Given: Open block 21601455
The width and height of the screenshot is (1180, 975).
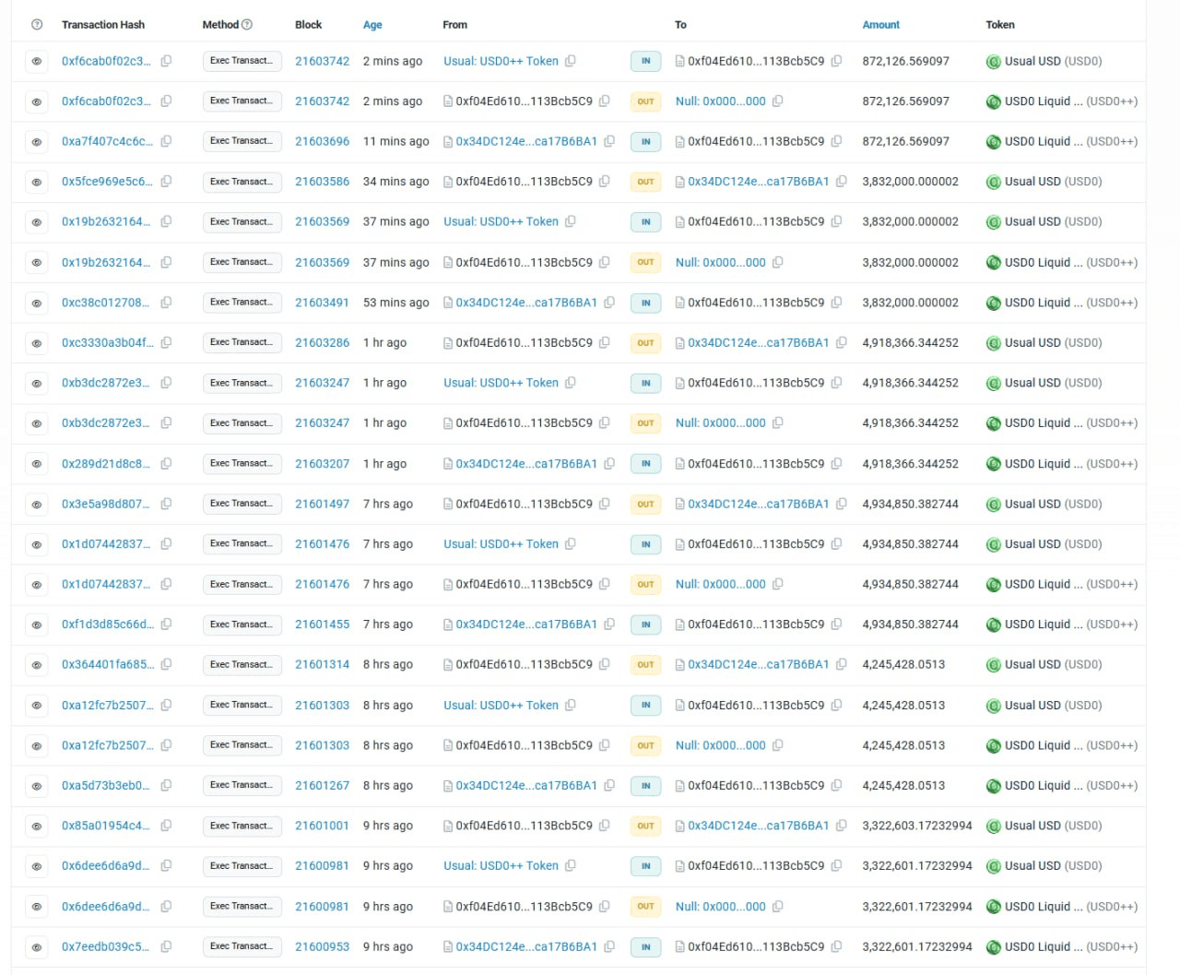Looking at the screenshot, I should point(322,624).
